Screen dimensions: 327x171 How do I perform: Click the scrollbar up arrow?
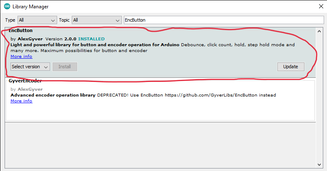coord(319,32)
